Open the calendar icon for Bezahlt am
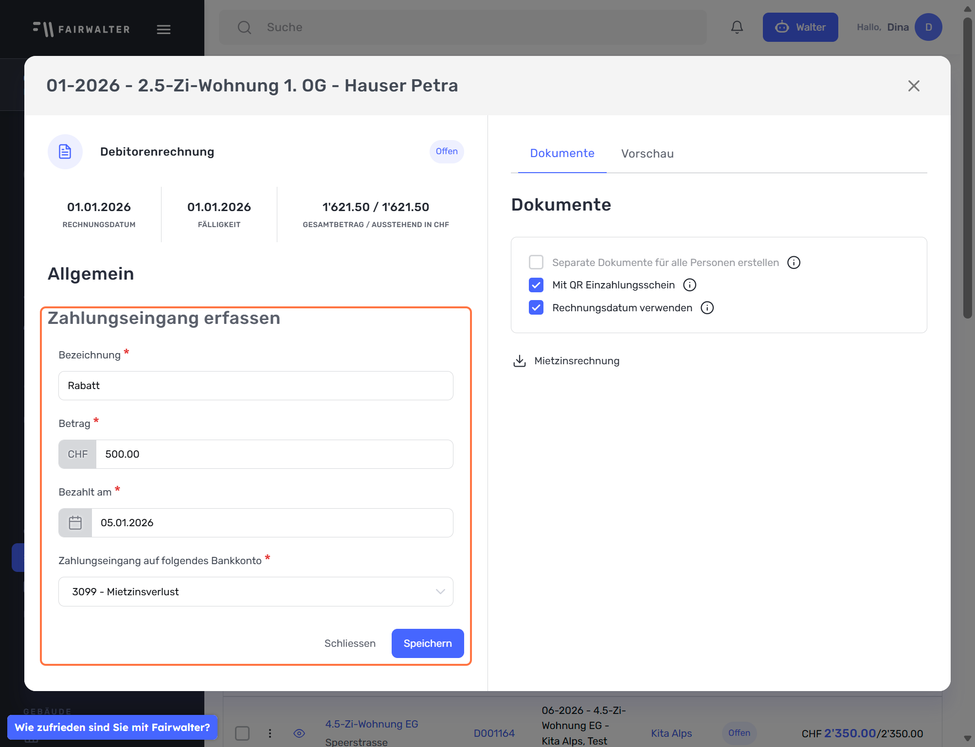Screen dimensions: 975x747 (x=75, y=523)
